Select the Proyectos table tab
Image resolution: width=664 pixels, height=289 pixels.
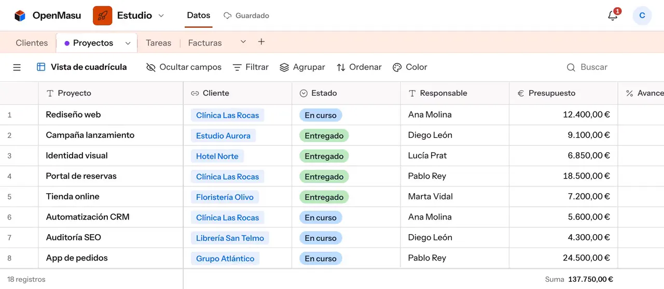tap(93, 43)
